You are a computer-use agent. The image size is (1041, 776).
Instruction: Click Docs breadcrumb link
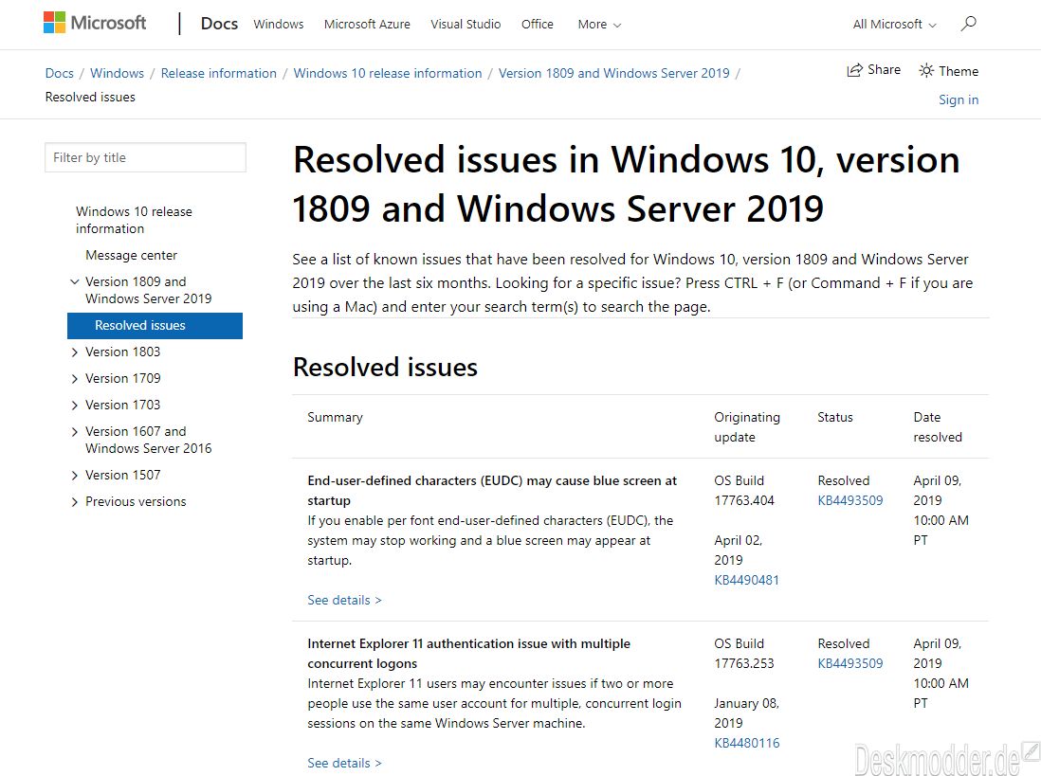pos(59,73)
